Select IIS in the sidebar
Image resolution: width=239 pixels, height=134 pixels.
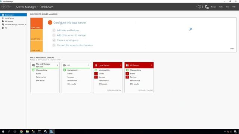(x=13, y=28)
